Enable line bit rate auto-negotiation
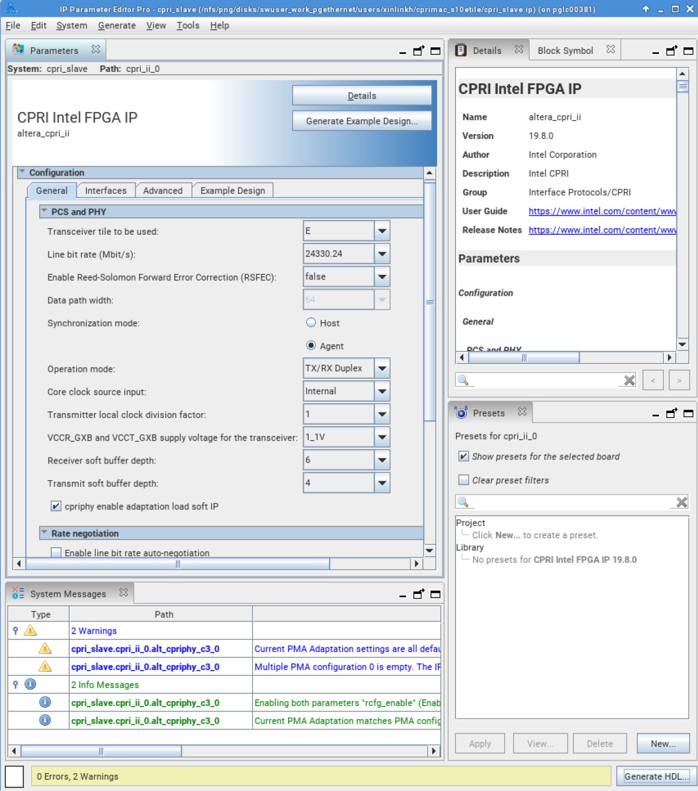Viewport: 698px width, 791px height. (56, 553)
